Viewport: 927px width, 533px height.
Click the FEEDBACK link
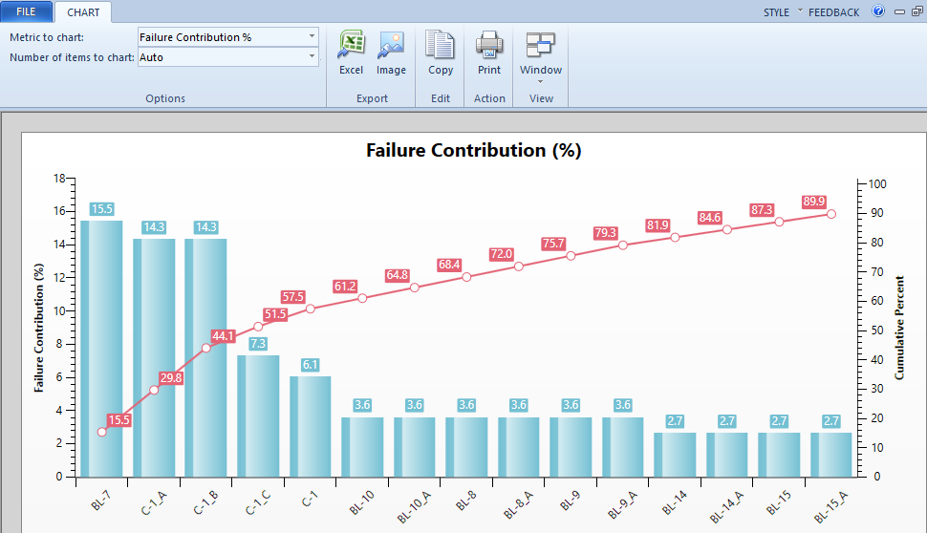click(833, 12)
